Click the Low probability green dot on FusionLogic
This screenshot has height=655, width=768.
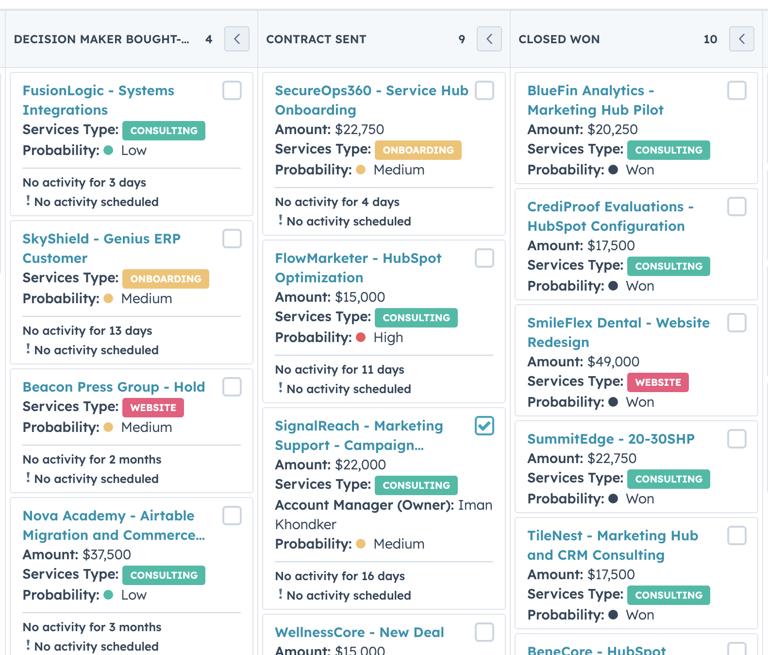(108, 150)
